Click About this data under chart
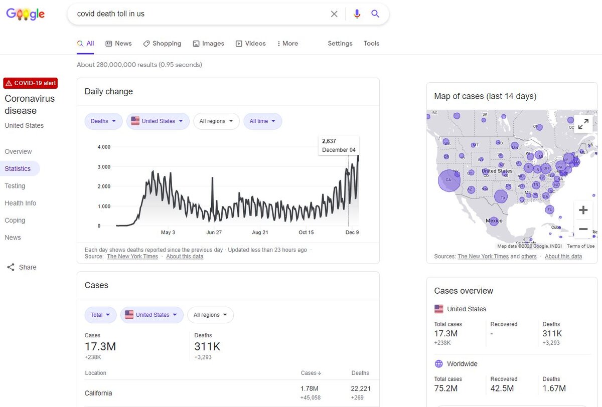 tap(185, 256)
